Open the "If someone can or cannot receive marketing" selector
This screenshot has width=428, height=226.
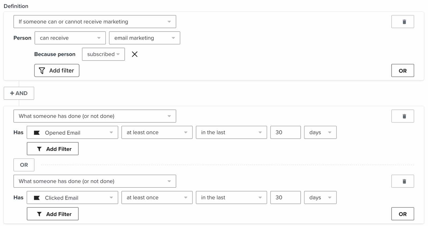(95, 21)
